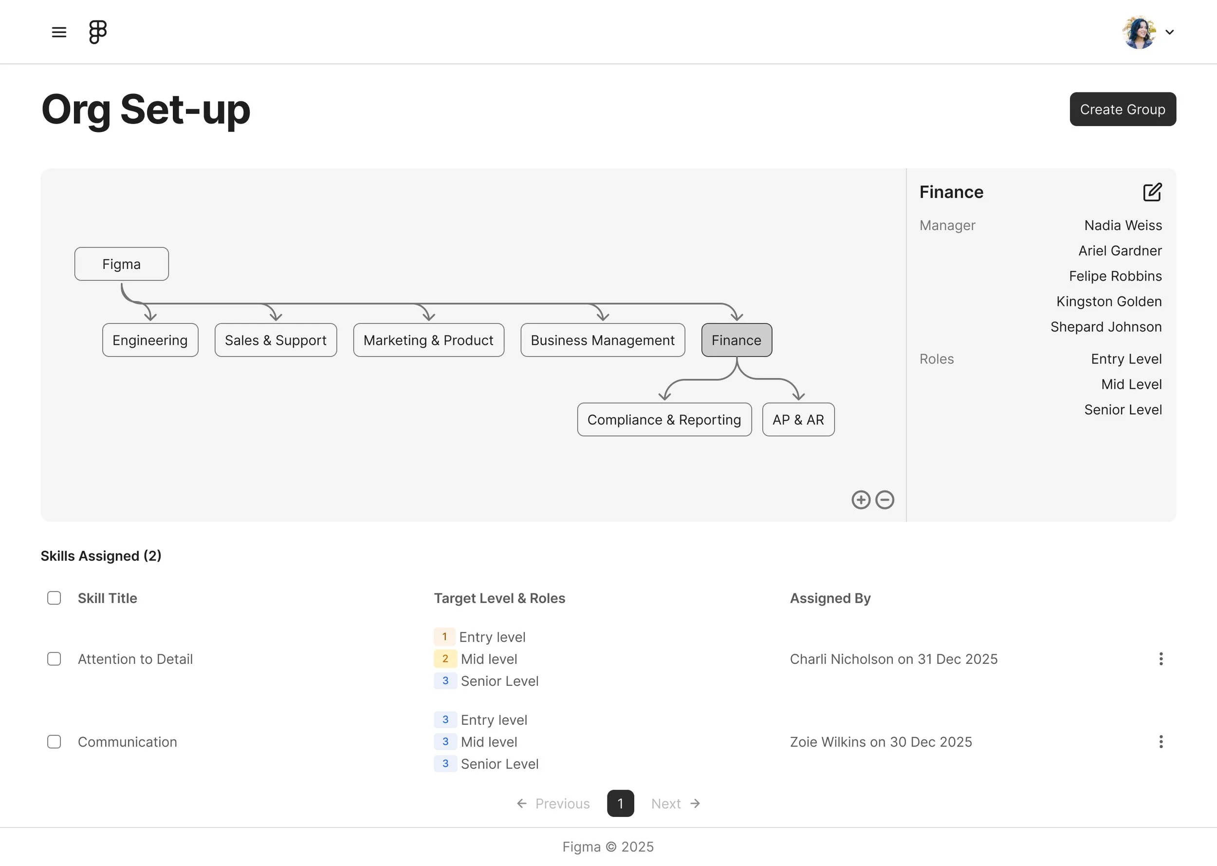Go to page 1
The width and height of the screenshot is (1217, 866).
point(620,803)
